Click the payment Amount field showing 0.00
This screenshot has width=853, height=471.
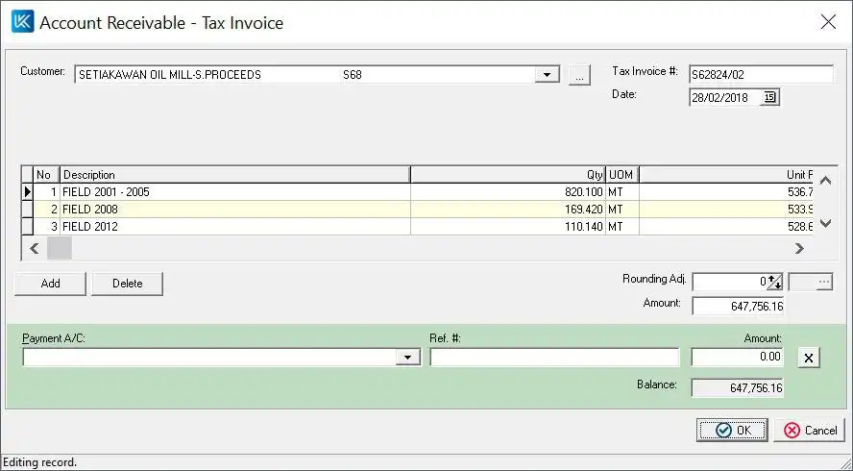coord(737,358)
